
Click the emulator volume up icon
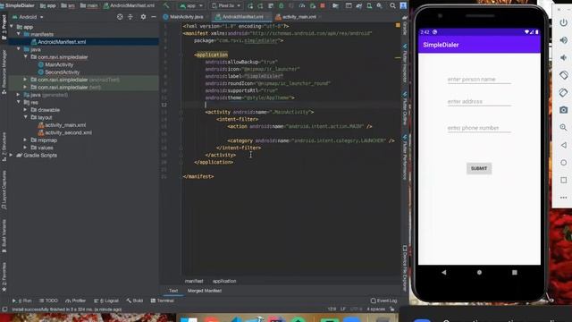tap(564, 40)
